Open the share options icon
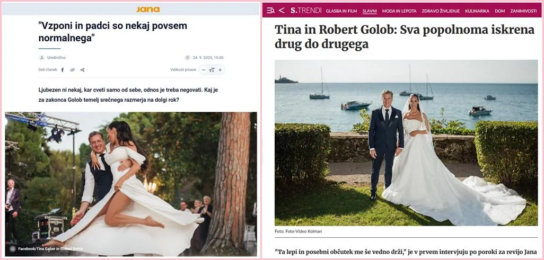This screenshot has height=260, width=544. point(82,70)
